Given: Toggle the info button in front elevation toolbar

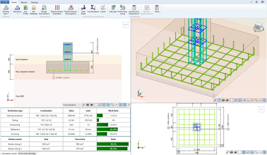Looking at the screenshot, I should 125,105.
